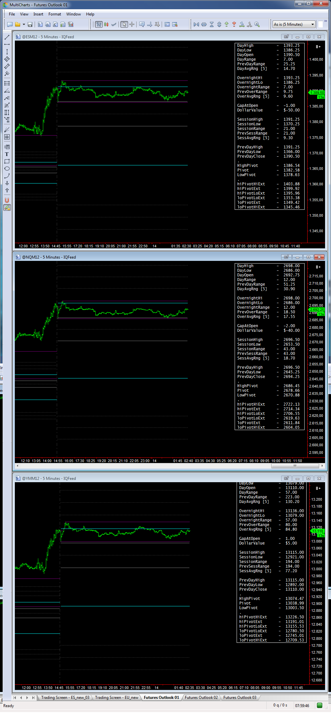331x718 pixels.
Task: Select the Text drawing tool
Action: coord(7,154)
